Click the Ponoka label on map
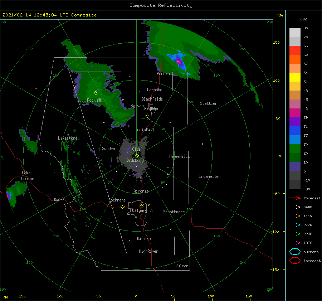322x301 pixels. pos(163,74)
